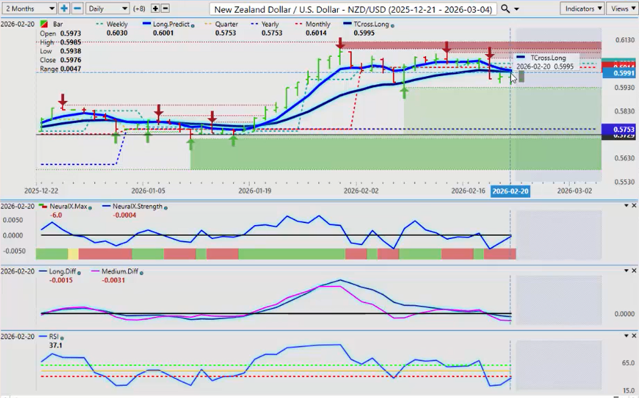The width and height of the screenshot is (639, 398).
Task: Close the Long.Diff indicator panel
Action: pyautogui.click(x=634, y=270)
